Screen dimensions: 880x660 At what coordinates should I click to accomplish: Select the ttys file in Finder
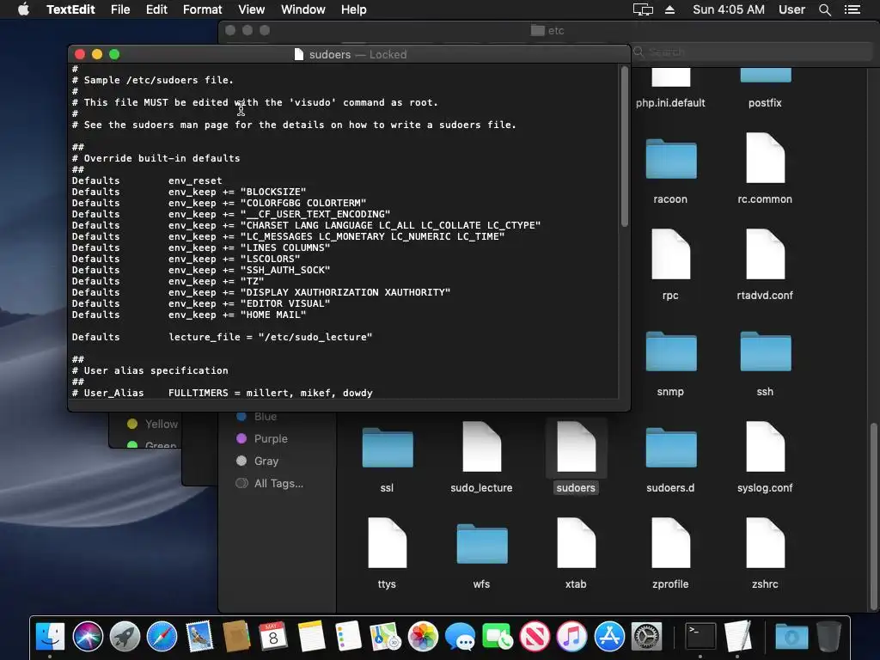388,543
